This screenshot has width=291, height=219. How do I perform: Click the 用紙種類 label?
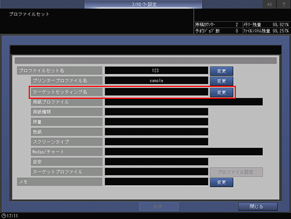point(66,112)
